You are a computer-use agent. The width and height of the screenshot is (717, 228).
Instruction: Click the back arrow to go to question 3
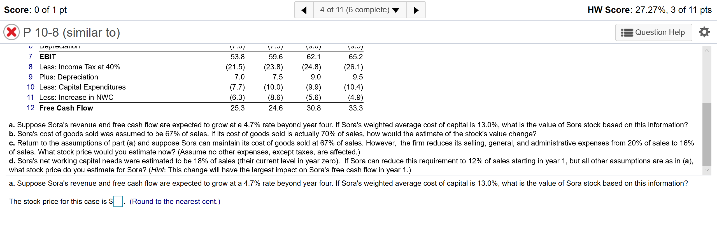coord(304,9)
